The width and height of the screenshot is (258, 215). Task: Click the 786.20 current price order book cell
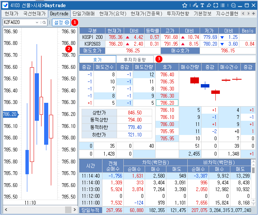[167, 103]
